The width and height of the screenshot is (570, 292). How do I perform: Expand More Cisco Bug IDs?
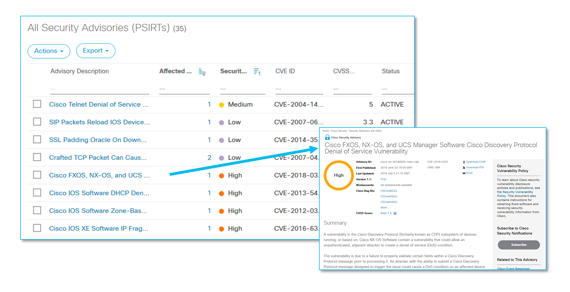point(384,208)
